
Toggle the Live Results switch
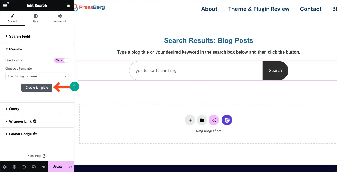coord(61,60)
